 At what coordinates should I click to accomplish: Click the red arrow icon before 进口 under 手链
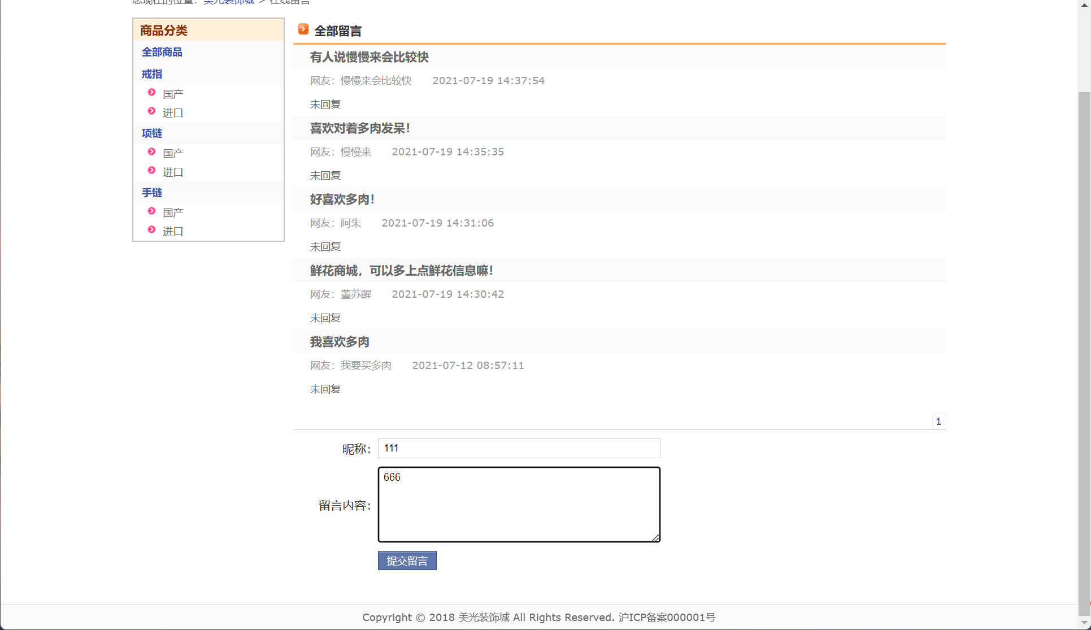click(x=151, y=231)
